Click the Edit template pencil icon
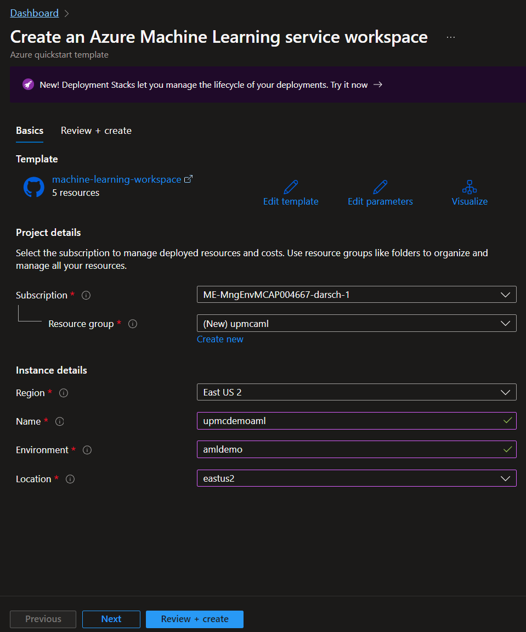Screen dimensions: 526x632 point(291,187)
